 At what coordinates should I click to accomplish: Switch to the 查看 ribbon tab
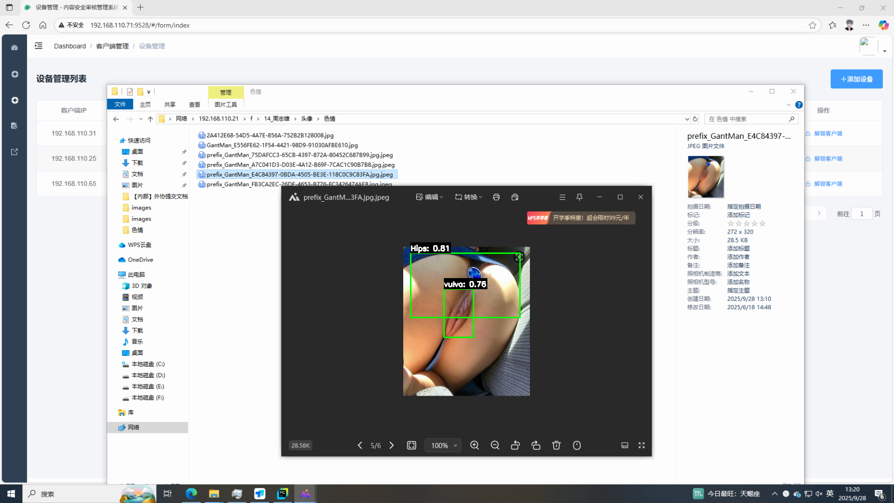click(194, 104)
